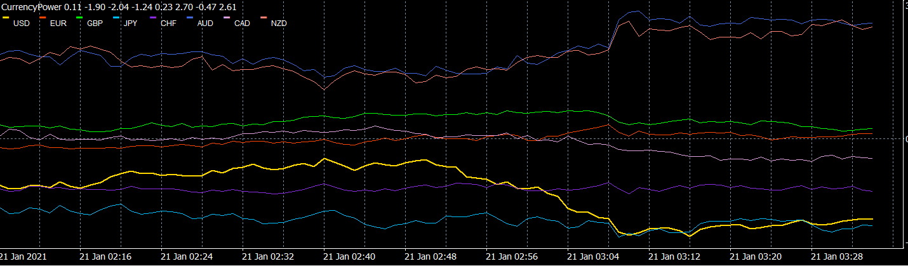The image size is (908, 266).
Task: Click the 21 Jan 02:48 time label
Action: (x=431, y=257)
